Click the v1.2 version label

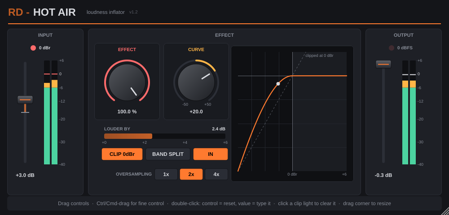coord(133,12)
